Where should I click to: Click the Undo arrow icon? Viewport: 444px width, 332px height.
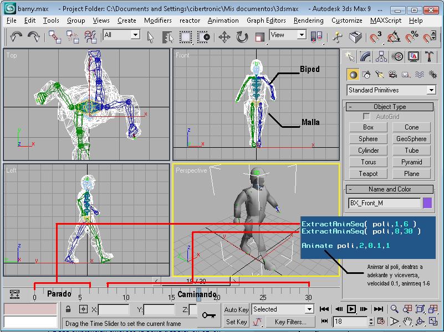(x=16, y=37)
